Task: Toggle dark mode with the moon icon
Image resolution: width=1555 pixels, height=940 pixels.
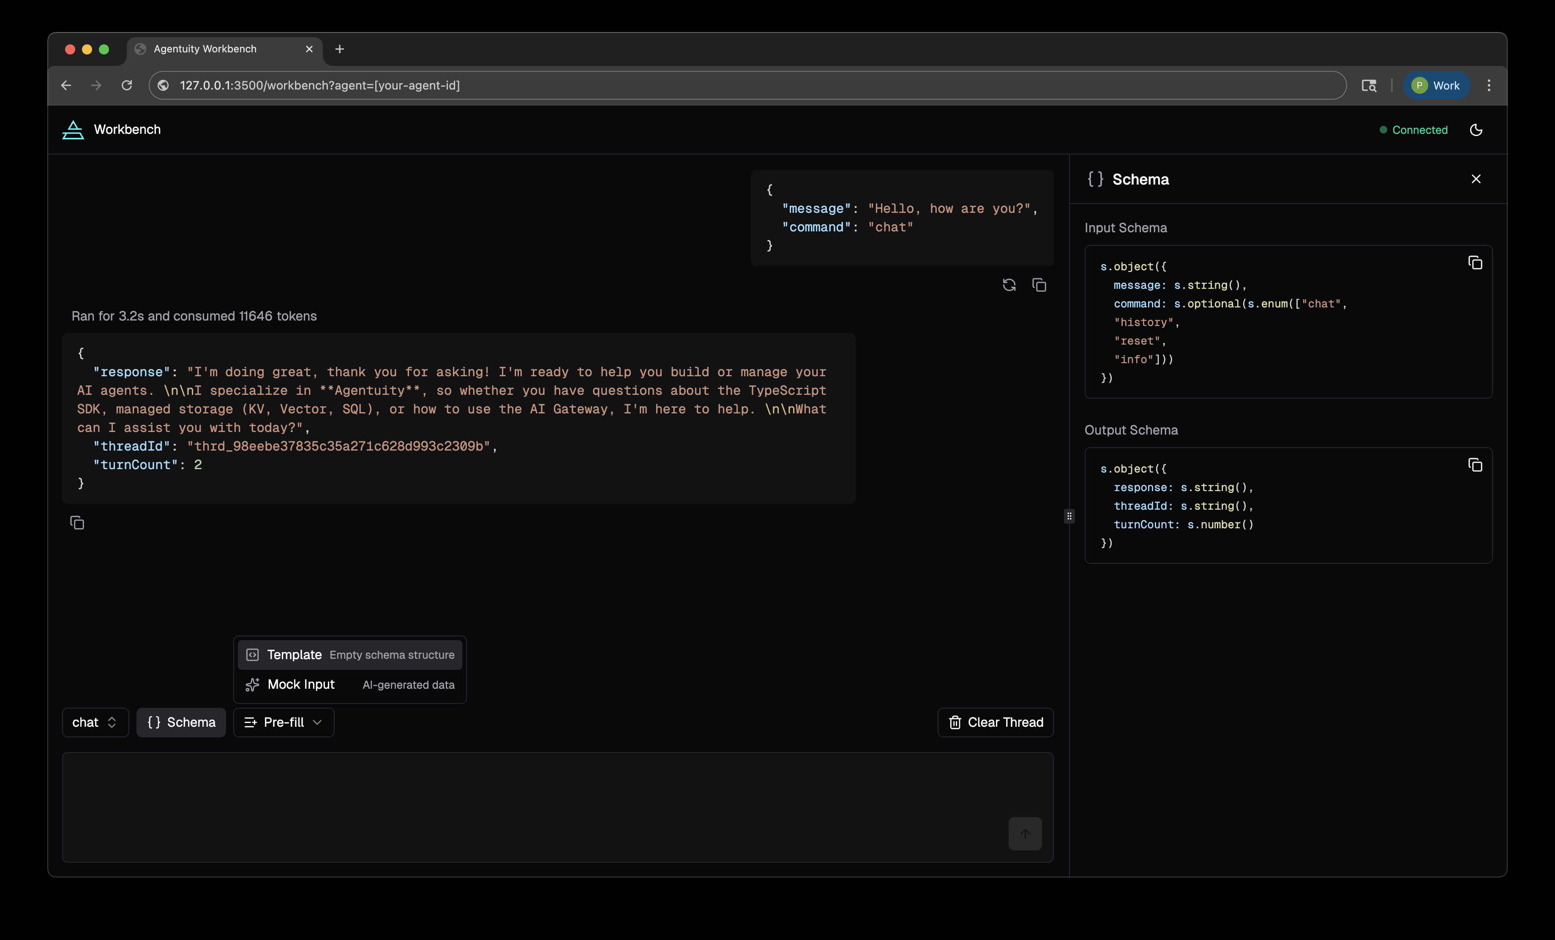Action: (x=1476, y=130)
